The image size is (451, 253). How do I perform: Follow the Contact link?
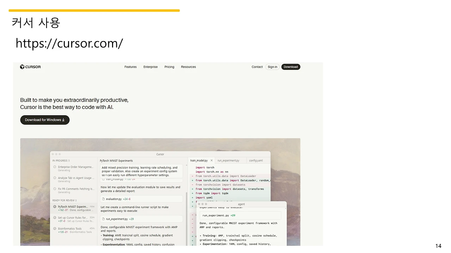(x=257, y=67)
